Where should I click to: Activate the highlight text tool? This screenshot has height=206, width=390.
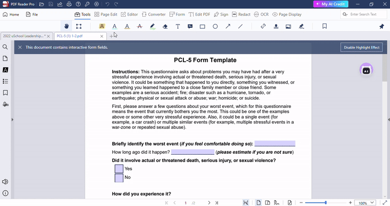pos(102,26)
